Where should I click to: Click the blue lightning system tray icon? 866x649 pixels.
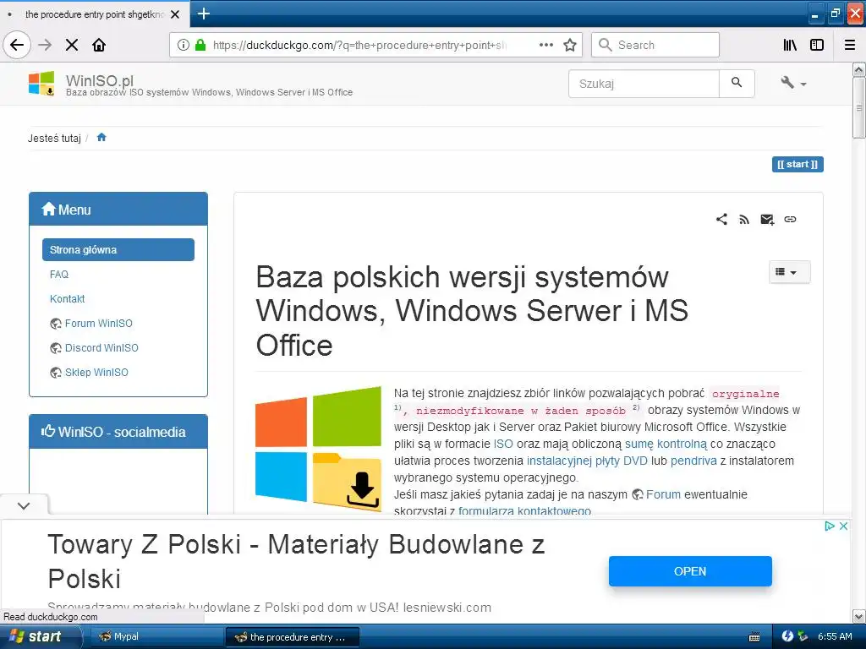click(x=787, y=636)
